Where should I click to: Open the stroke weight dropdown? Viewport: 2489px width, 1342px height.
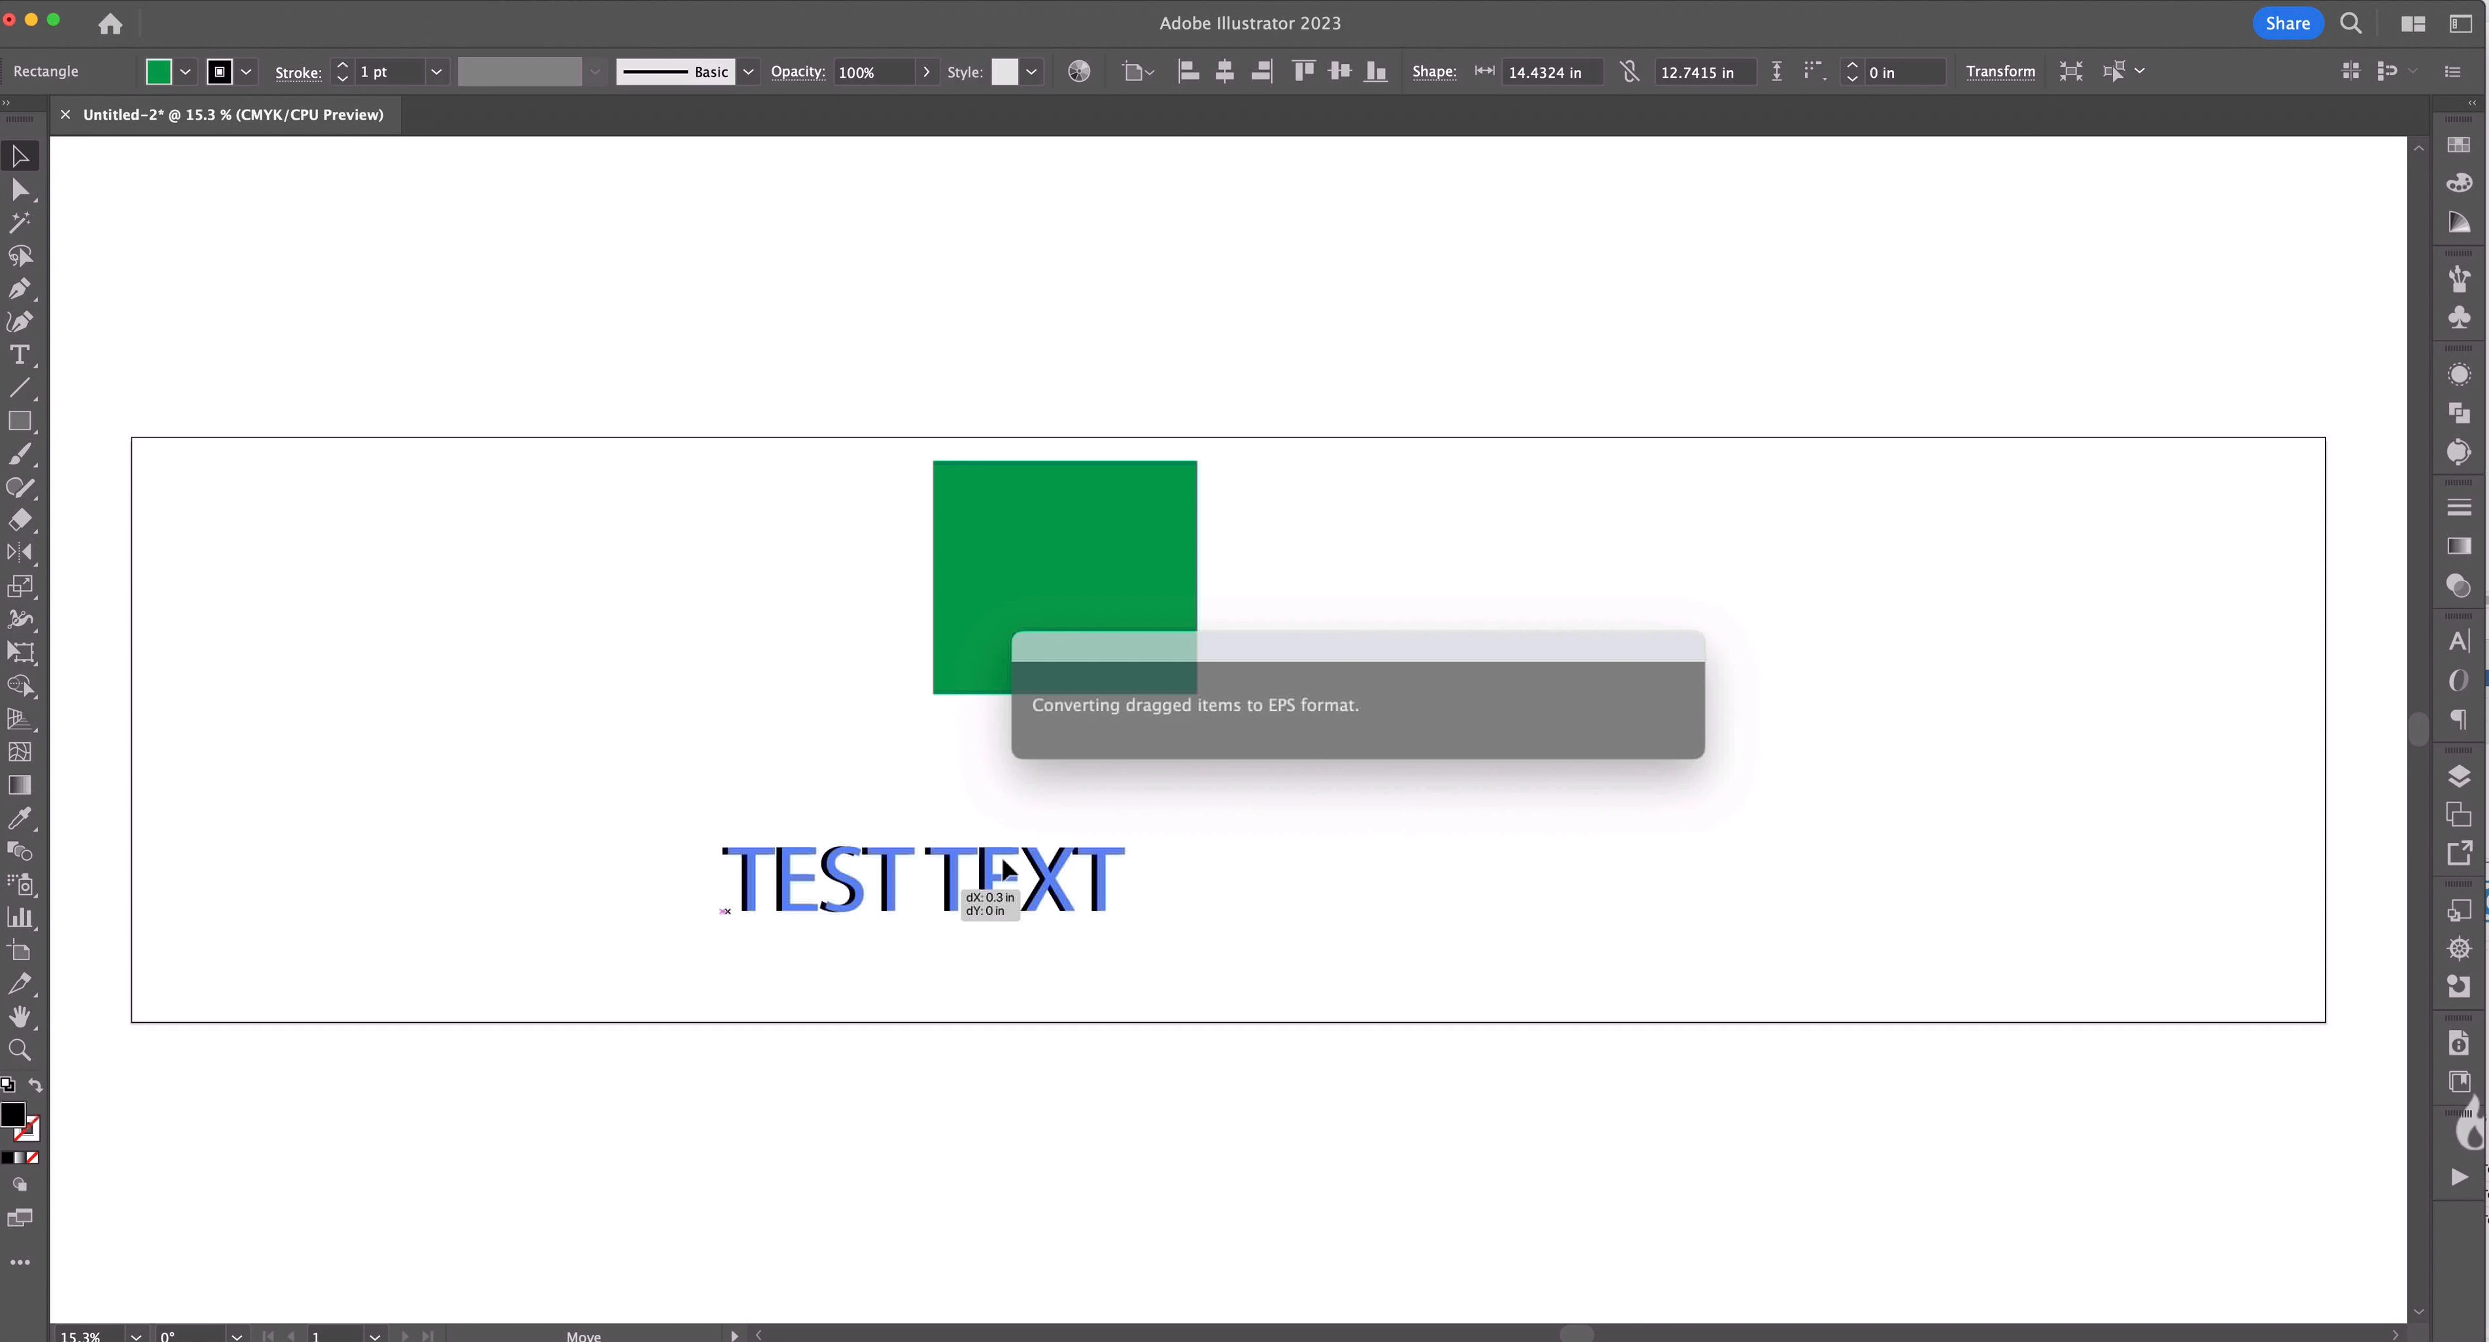click(437, 71)
